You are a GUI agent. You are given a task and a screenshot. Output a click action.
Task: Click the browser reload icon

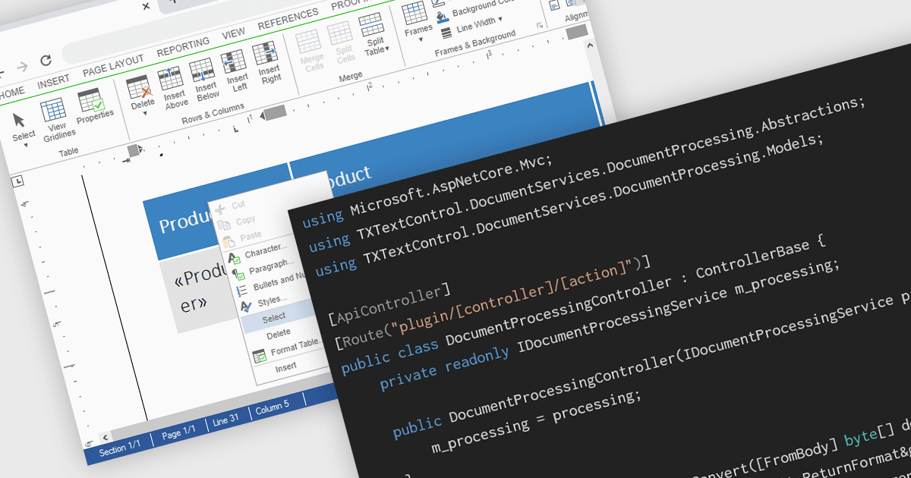45,61
